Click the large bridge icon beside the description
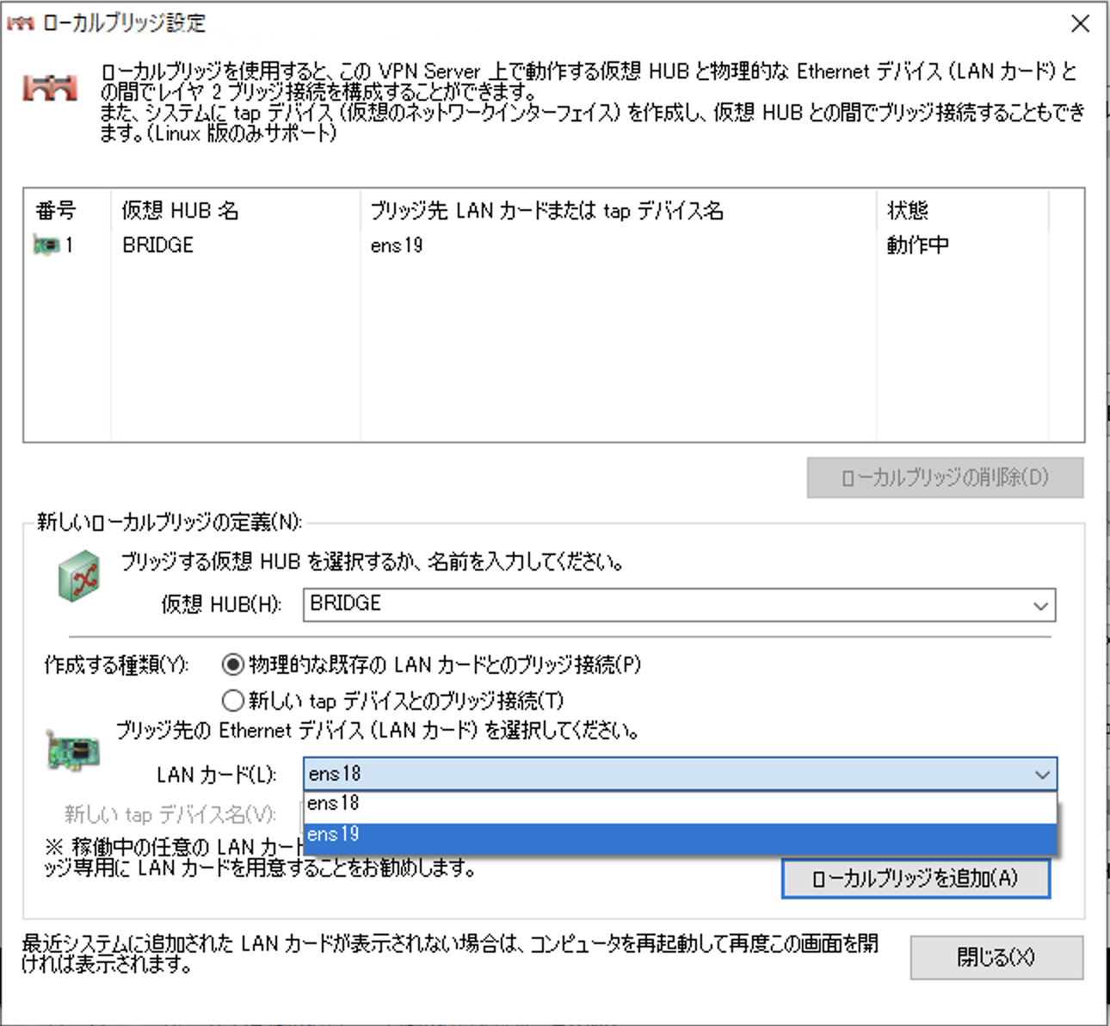The image size is (1110, 1026). coord(50,88)
